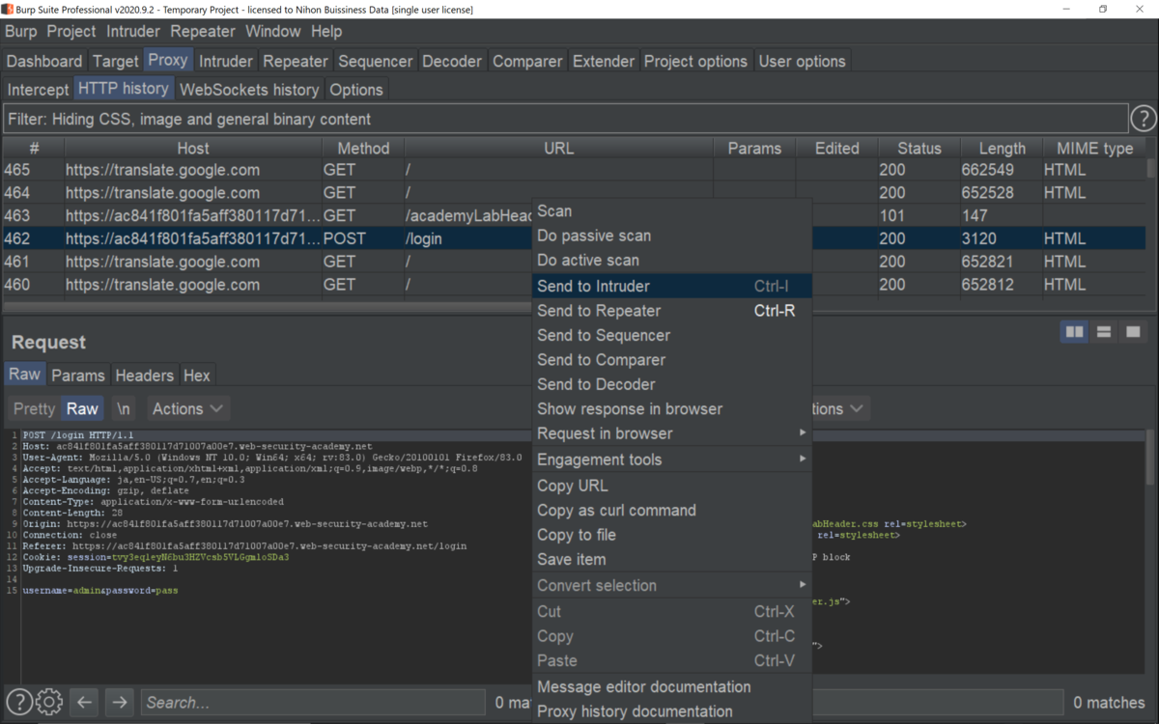Switch to the Comparer tab
Screen dimensions: 1159x724
(527, 61)
